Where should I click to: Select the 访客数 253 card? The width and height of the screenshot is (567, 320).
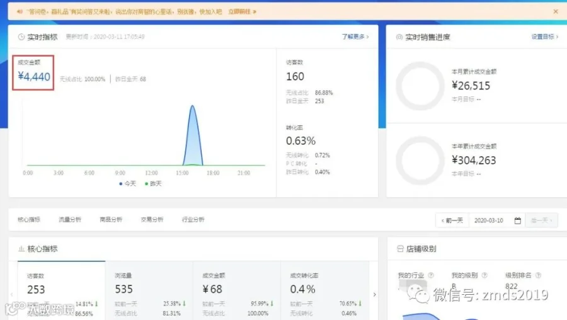(62, 290)
